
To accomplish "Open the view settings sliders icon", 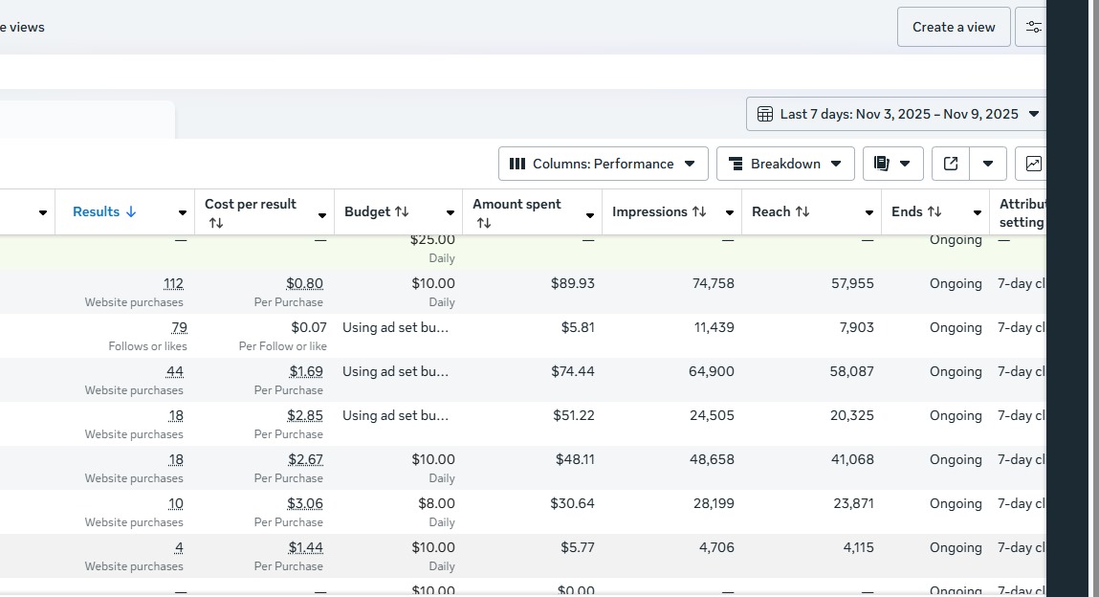I will click(x=1033, y=27).
